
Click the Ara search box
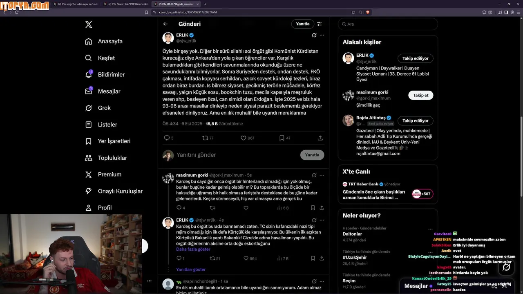(388, 24)
